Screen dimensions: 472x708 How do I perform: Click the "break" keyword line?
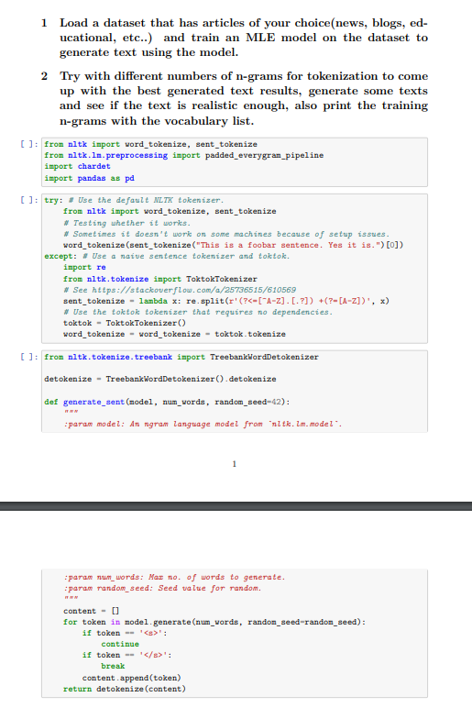click(x=113, y=666)
